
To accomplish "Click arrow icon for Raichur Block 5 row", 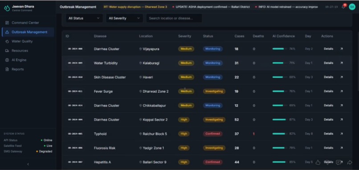I will (342, 134).
